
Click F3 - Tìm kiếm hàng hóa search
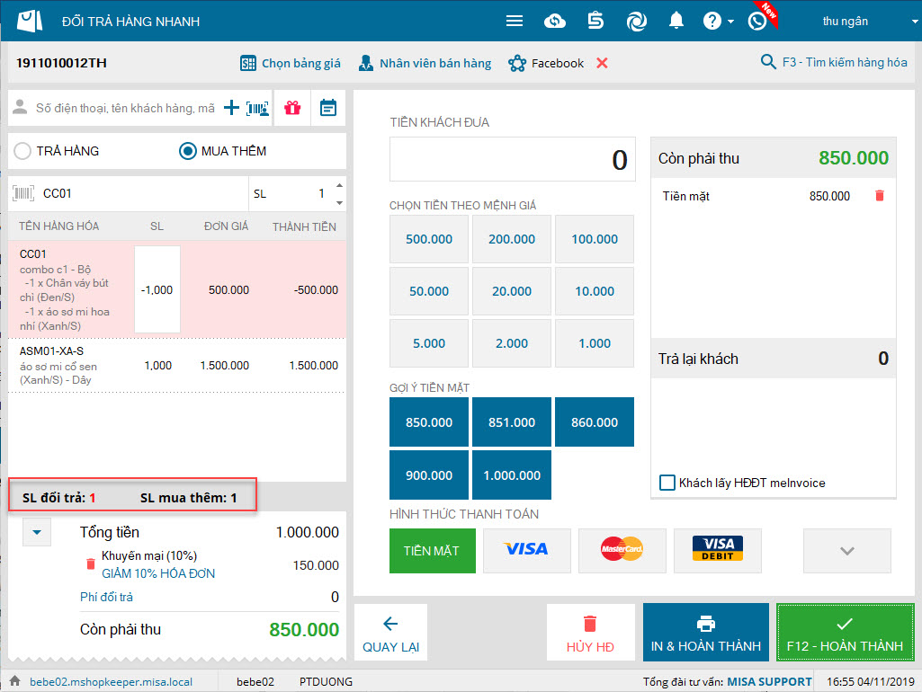point(834,62)
